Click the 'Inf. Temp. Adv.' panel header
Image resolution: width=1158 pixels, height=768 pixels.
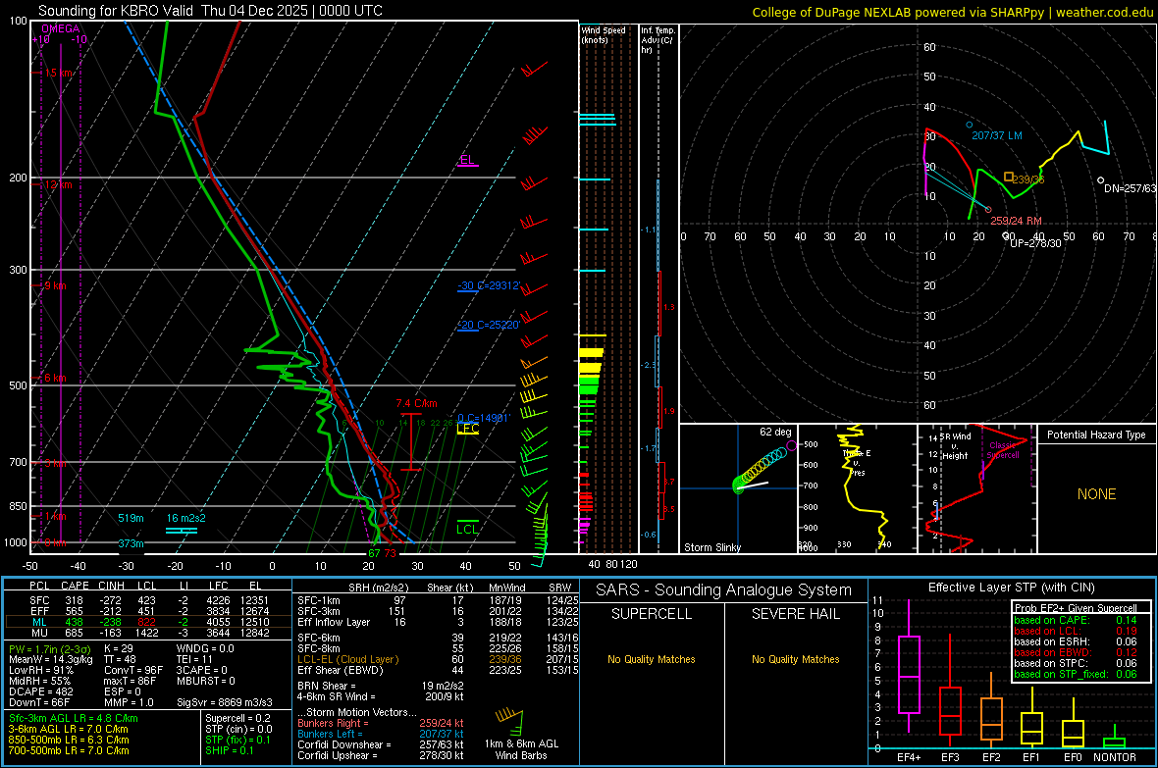click(658, 40)
